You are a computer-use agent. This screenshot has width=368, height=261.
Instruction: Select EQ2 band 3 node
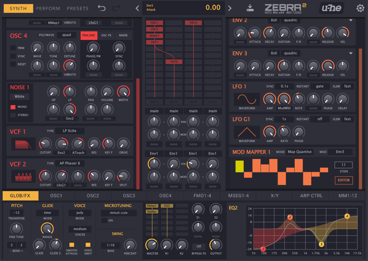321,244
